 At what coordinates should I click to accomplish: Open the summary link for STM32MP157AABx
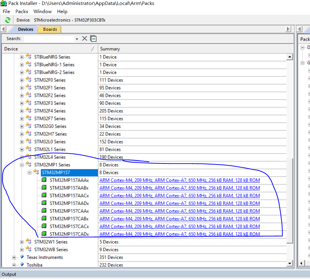[x=180, y=188]
